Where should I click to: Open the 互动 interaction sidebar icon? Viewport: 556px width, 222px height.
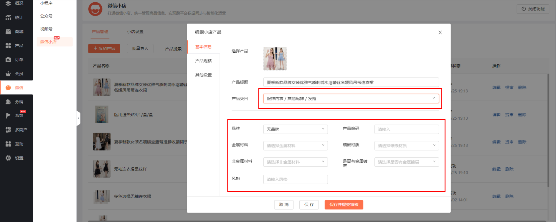point(8,144)
